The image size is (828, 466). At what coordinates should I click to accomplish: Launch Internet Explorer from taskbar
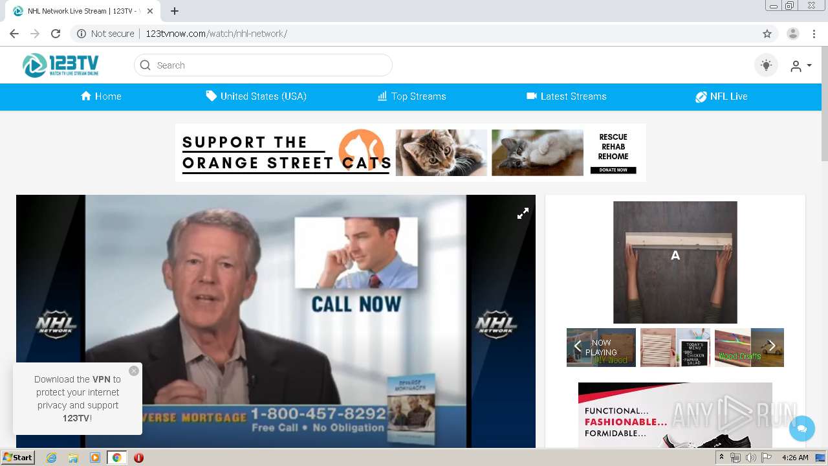click(52, 458)
